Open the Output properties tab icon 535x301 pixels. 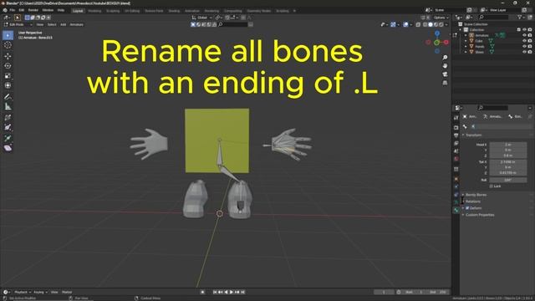(x=456, y=135)
